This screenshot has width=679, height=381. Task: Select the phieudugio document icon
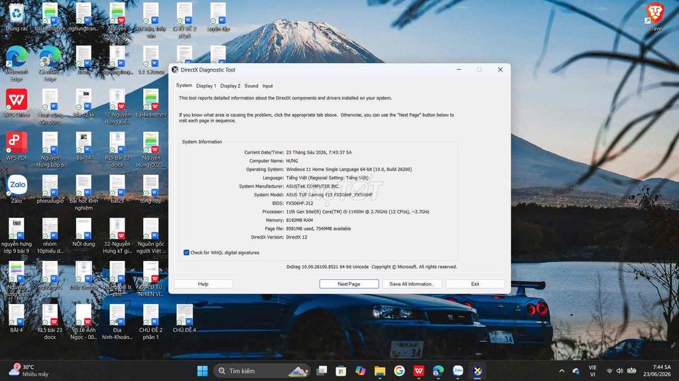pyautogui.click(x=50, y=190)
